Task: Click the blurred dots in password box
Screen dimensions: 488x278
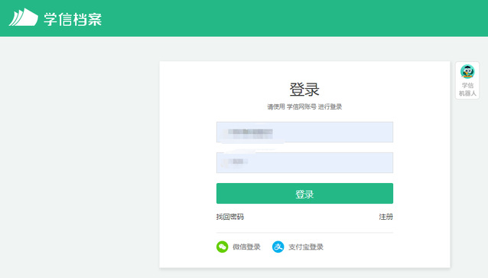Action: coord(237,162)
